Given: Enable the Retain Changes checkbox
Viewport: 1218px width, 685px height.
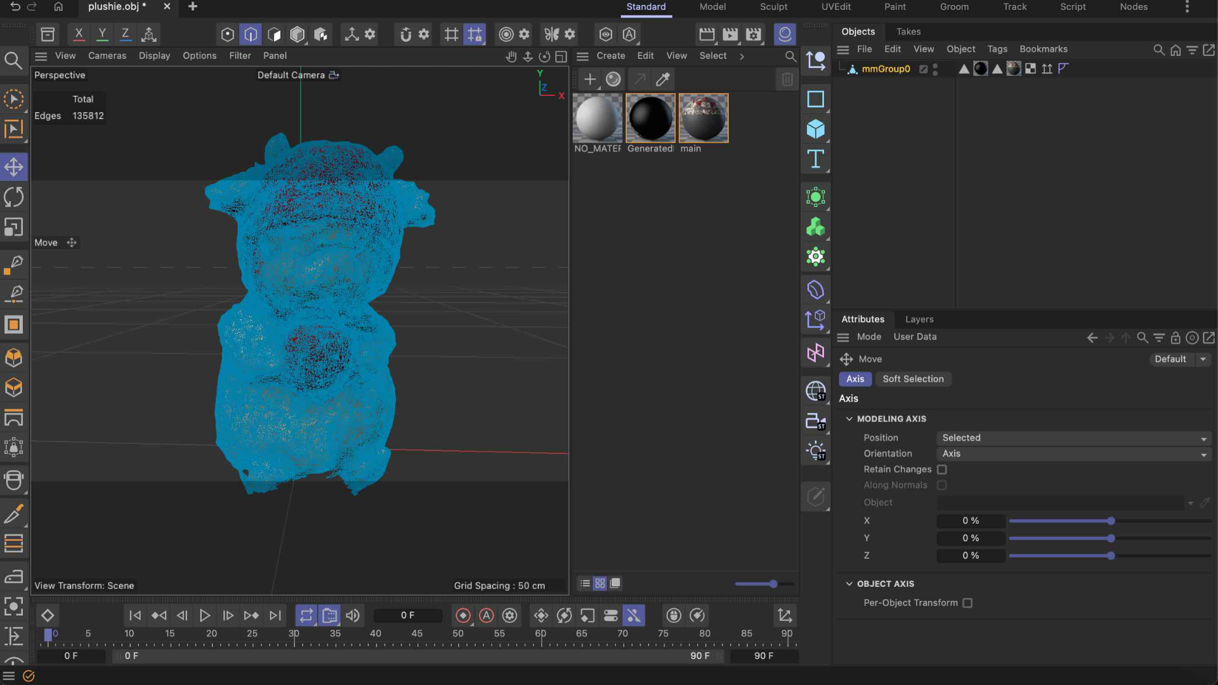Looking at the screenshot, I should [942, 469].
